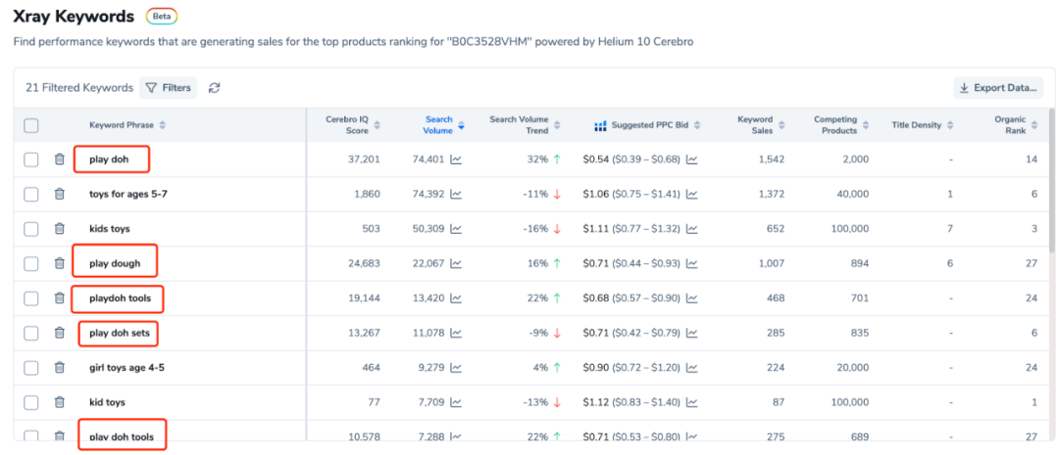Click trash icon for 'kids toys' row

60,229
